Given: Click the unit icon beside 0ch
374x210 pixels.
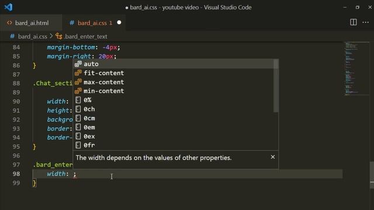Looking at the screenshot, I should 78,109.
